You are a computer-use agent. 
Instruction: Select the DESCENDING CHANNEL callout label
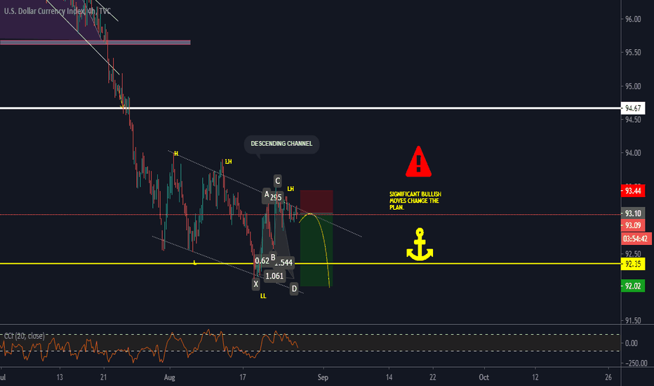coord(281,144)
